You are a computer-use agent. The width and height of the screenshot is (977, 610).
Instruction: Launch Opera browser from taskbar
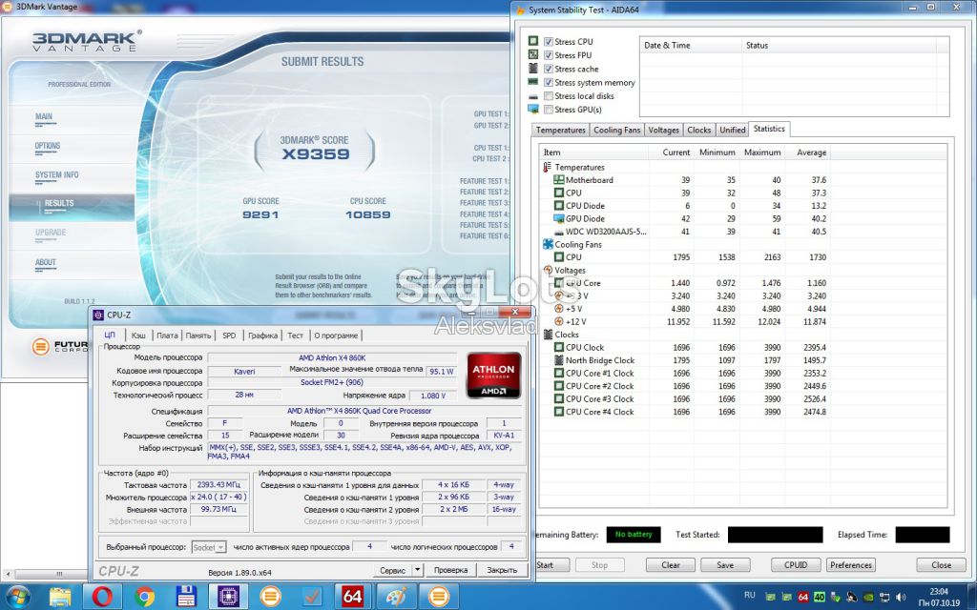[102, 597]
